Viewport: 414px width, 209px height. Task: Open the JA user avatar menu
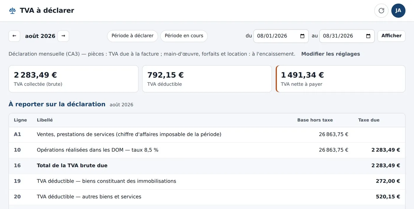398,11
